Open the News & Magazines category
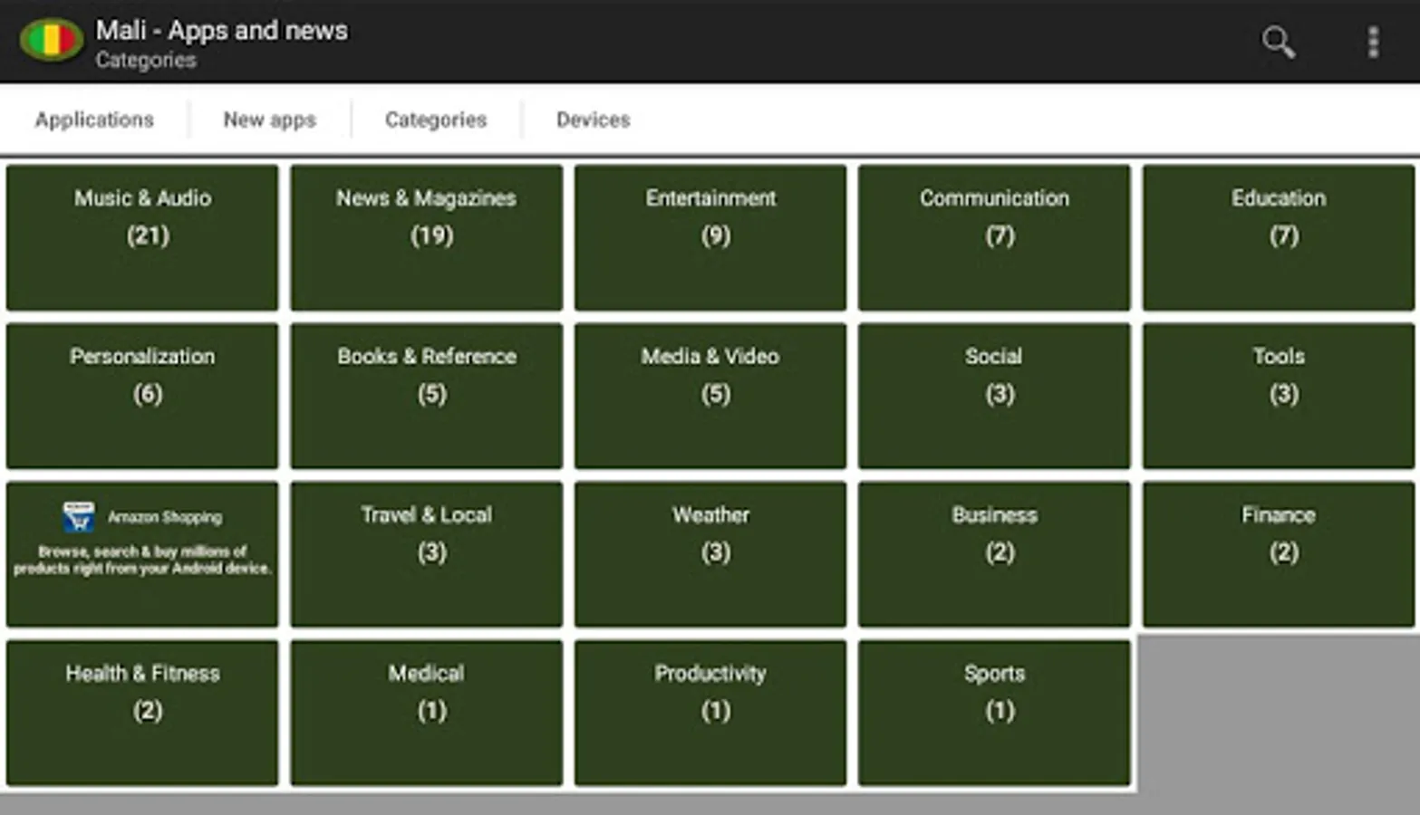The height and width of the screenshot is (815, 1420). (426, 237)
